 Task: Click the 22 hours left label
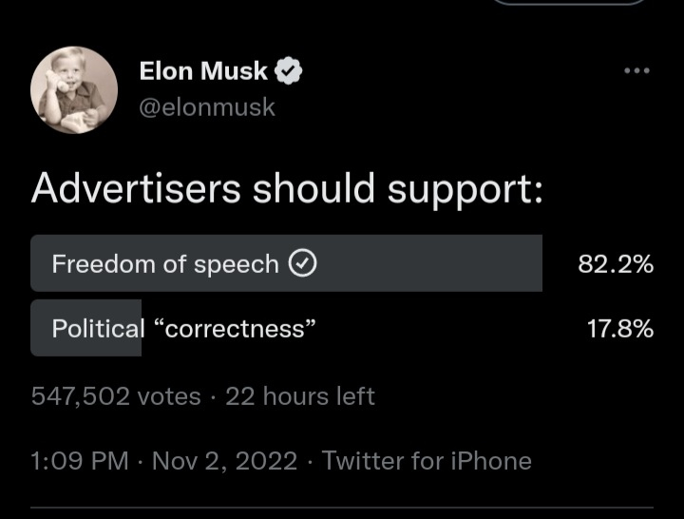300,395
